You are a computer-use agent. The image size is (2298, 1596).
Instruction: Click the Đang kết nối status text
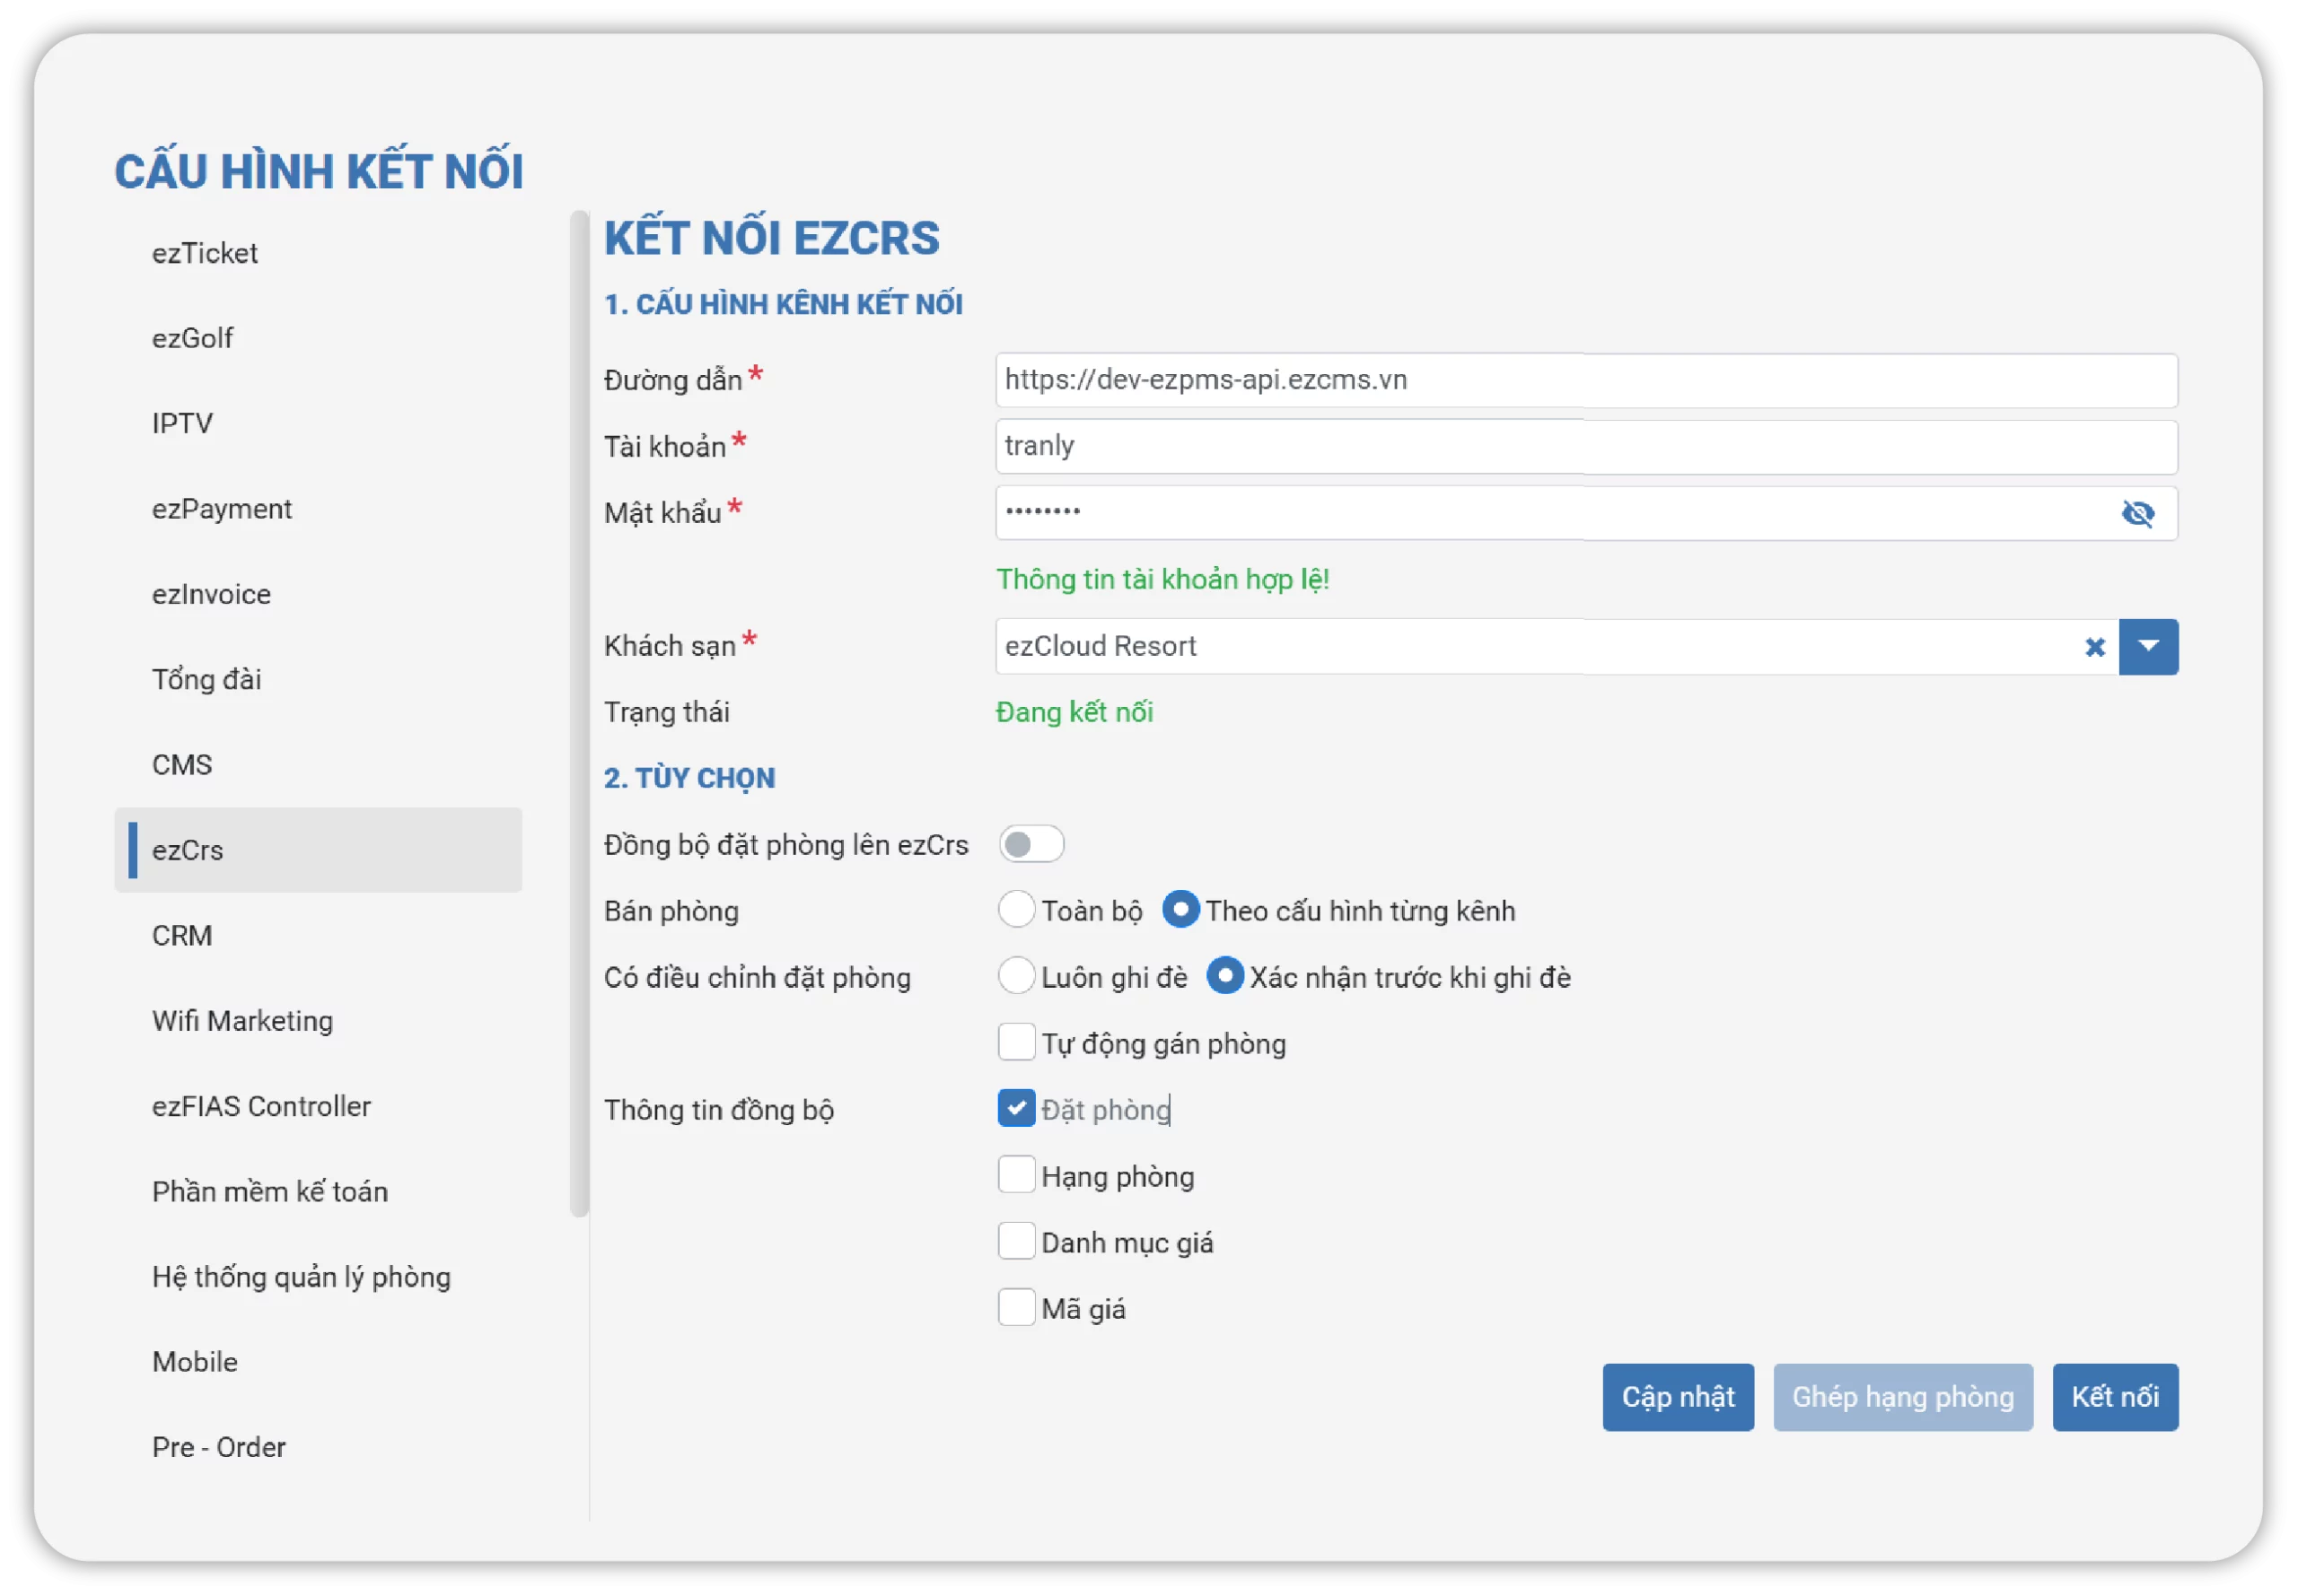pos(1074,712)
